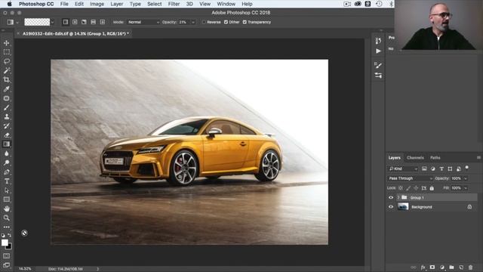
Task: Add a layer style with fx button
Action: click(423, 267)
